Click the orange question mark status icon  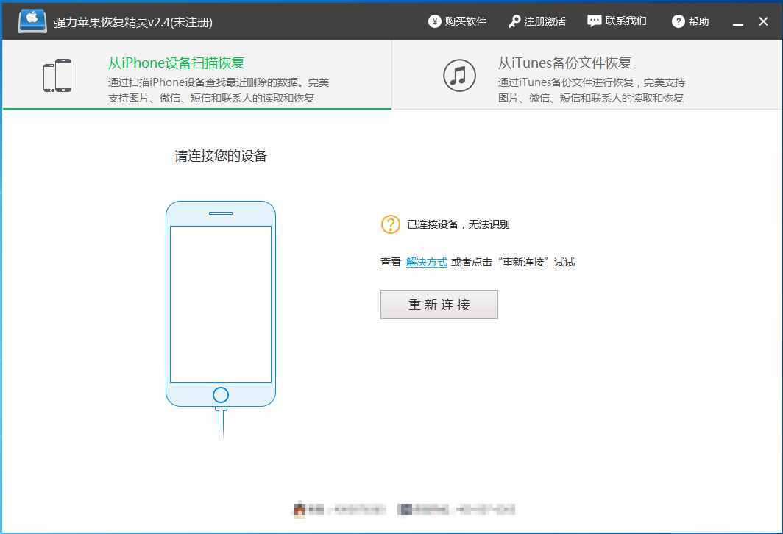coord(391,224)
